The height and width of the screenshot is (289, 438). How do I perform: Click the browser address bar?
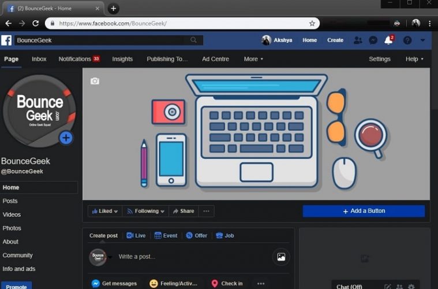pos(182,24)
